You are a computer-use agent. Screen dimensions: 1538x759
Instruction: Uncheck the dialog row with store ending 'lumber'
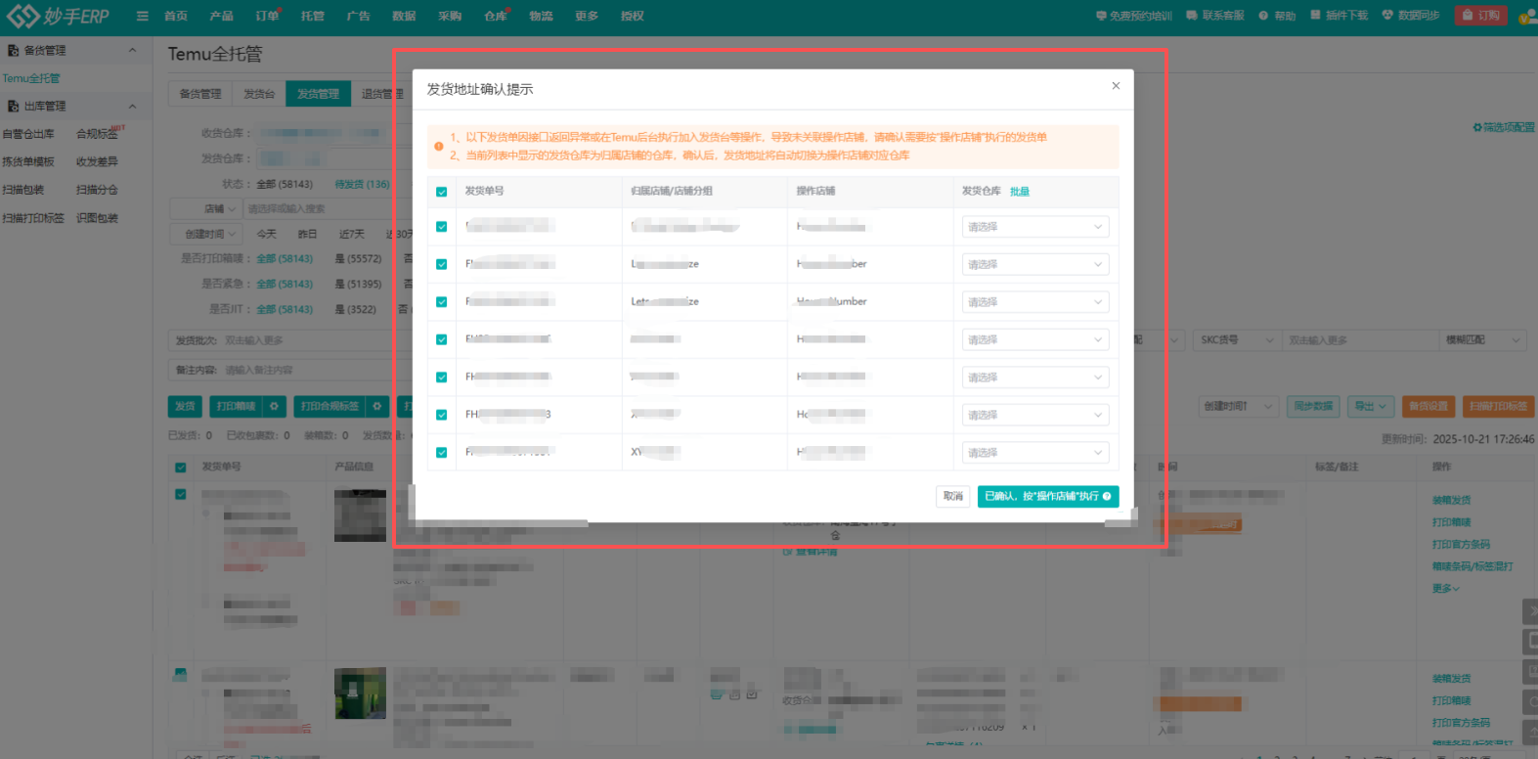coord(442,302)
